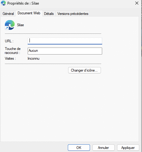Click the Edge shortcut icon in title bar
The width and height of the screenshot is (142, 152).
[x=3, y=3]
